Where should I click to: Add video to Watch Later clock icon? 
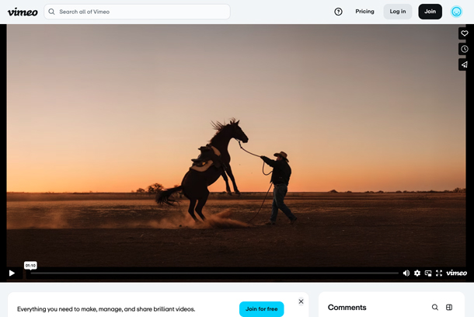(465, 49)
